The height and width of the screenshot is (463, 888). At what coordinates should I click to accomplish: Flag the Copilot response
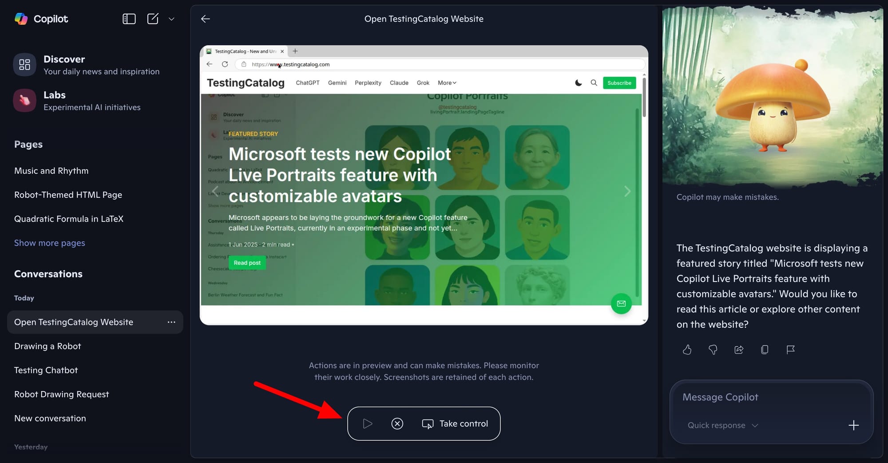point(790,350)
